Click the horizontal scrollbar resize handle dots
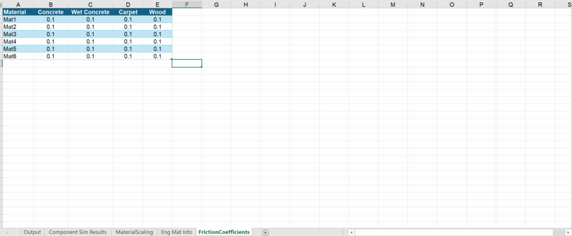Screen dimensions: 572x236 point(342,232)
